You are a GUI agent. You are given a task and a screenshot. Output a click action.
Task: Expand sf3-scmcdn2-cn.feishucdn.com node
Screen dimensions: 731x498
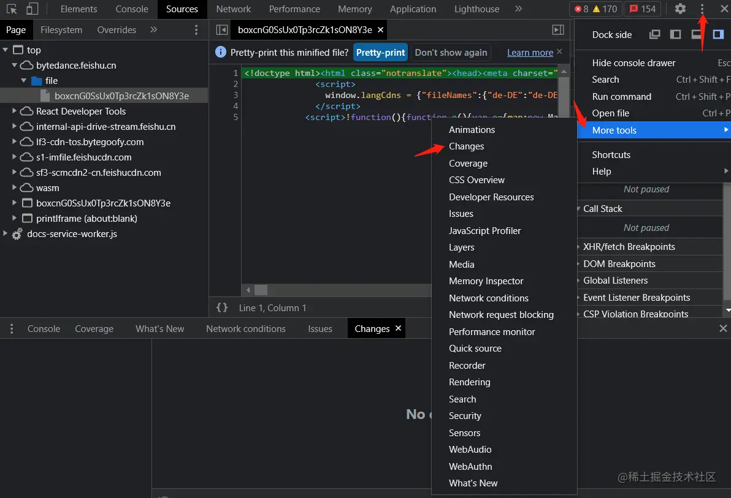[x=15, y=172]
